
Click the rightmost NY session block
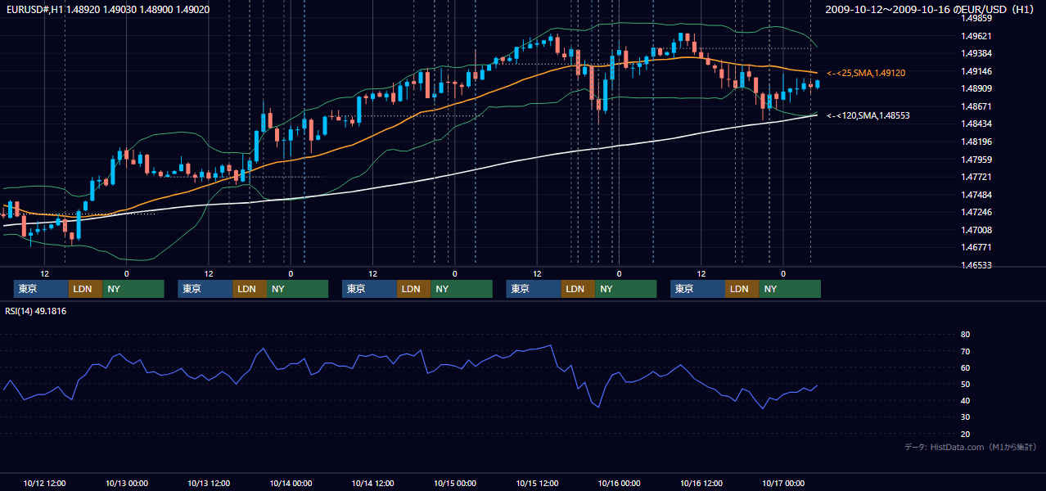tap(790, 289)
